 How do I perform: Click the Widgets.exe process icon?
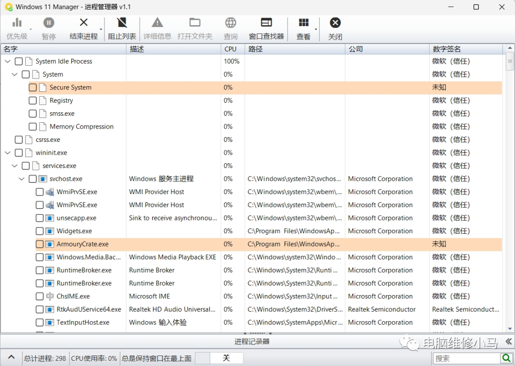(x=50, y=231)
